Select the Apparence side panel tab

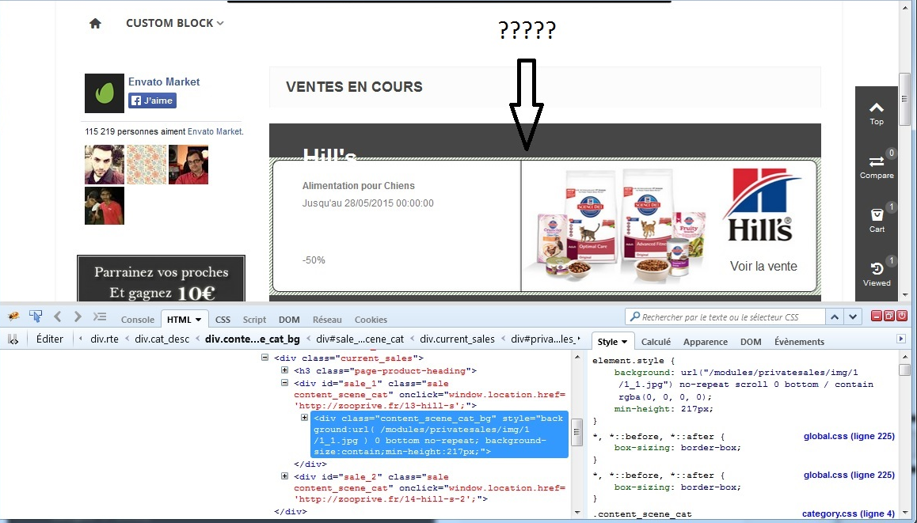pyautogui.click(x=706, y=342)
